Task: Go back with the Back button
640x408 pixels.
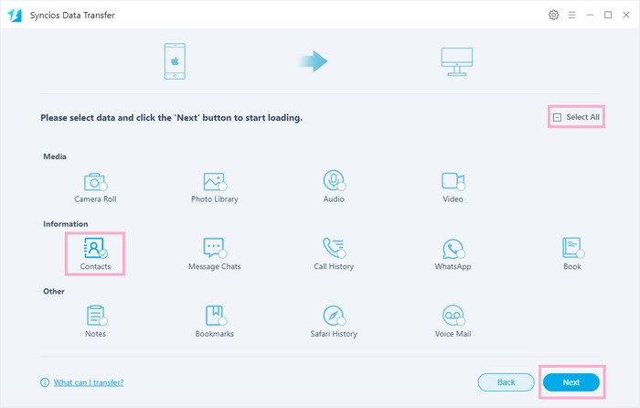Action: click(507, 382)
